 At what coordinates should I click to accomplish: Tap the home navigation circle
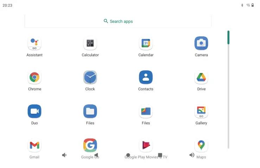pos(128,155)
